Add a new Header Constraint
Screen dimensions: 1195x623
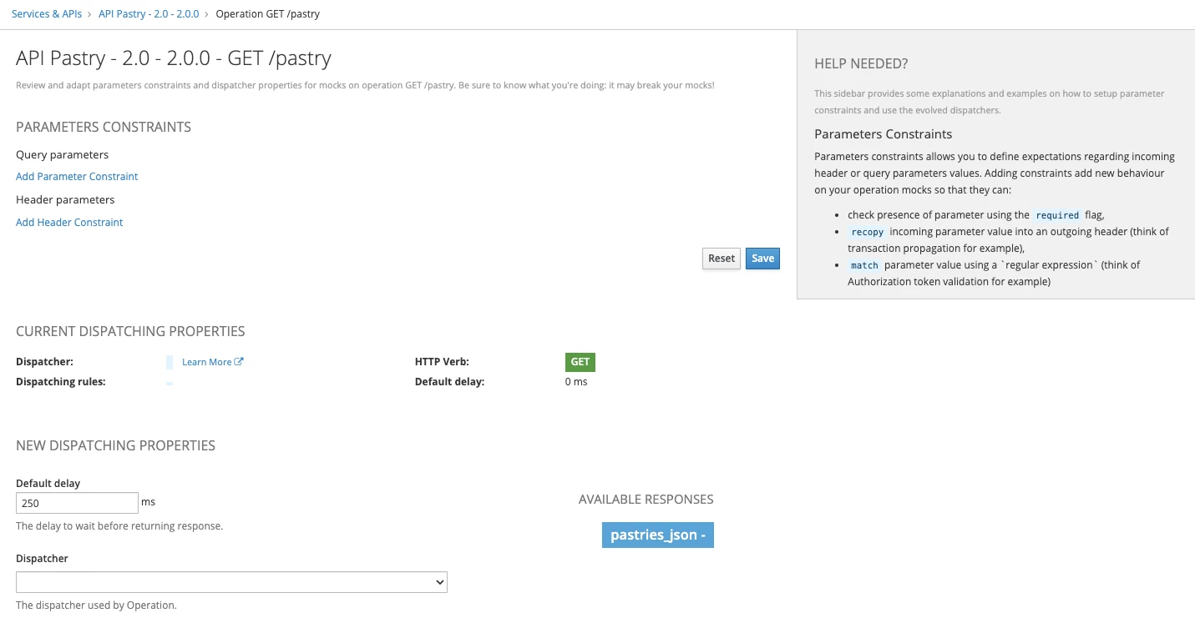(69, 223)
